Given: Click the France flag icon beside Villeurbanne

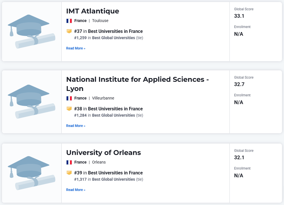Looking at the screenshot, I should pyautogui.click(x=69, y=98).
